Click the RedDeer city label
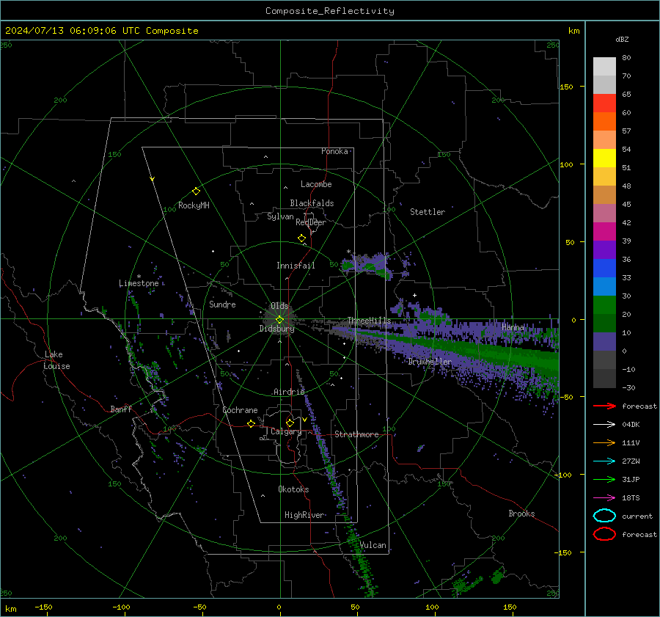 tap(311, 222)
